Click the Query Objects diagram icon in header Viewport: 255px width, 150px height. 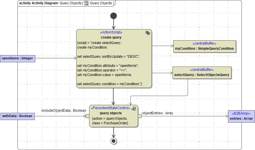86,3
